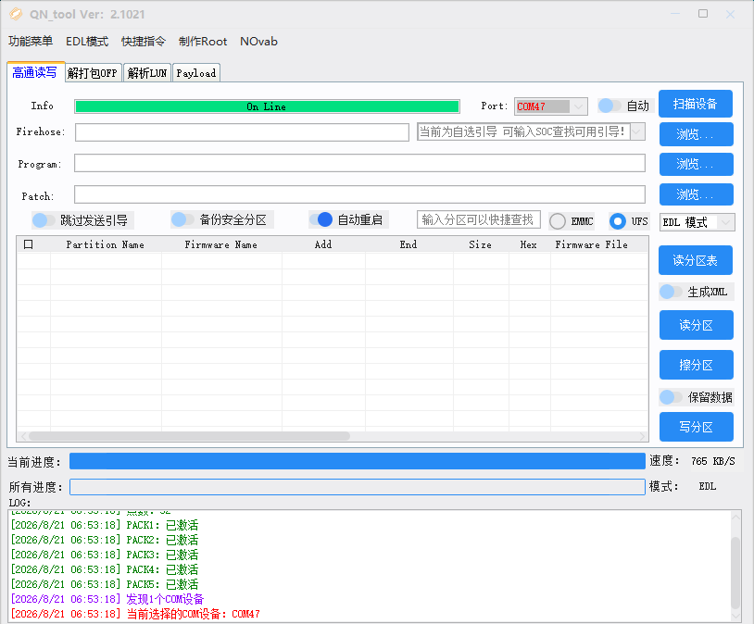Click the log scrollbar up arrow
Screen dimensions: 754x624
[735, 517]
